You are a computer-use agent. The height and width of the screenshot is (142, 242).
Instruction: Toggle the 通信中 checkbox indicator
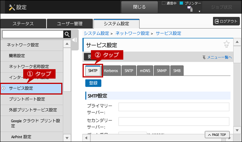[x=164, y=3]
